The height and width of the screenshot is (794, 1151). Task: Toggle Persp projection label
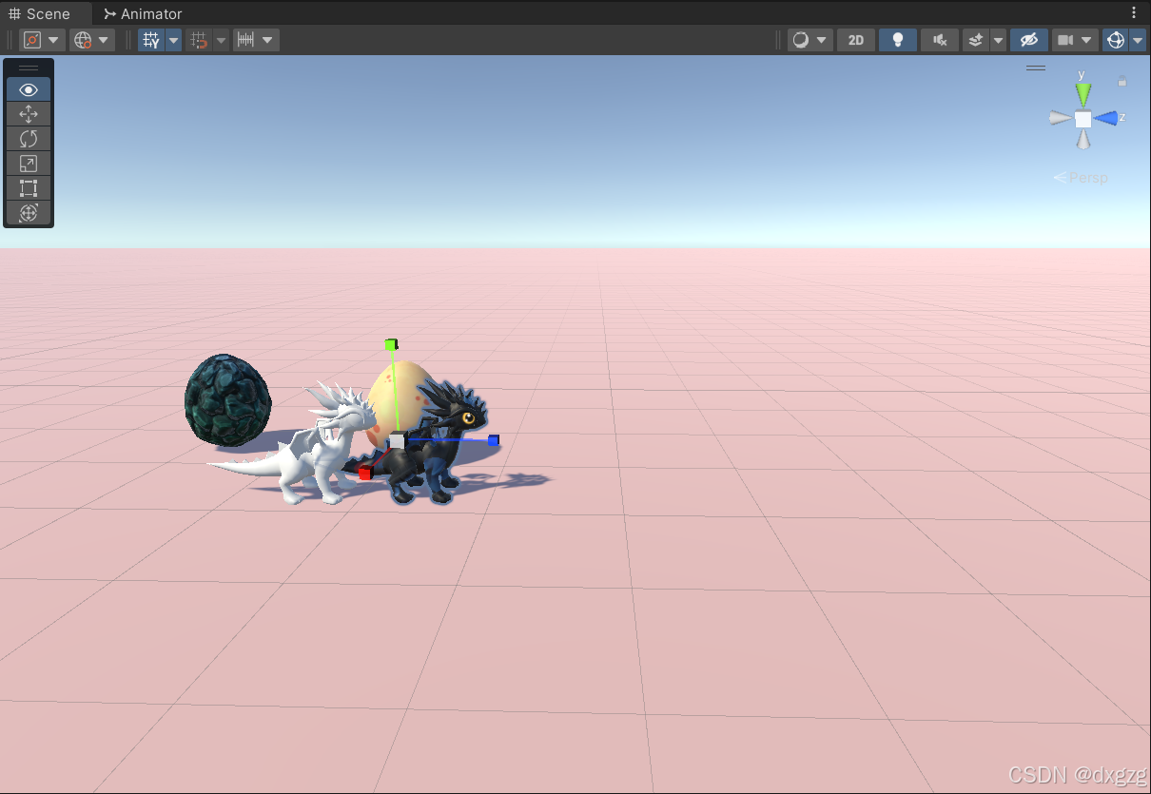(x=1082, y=178)
